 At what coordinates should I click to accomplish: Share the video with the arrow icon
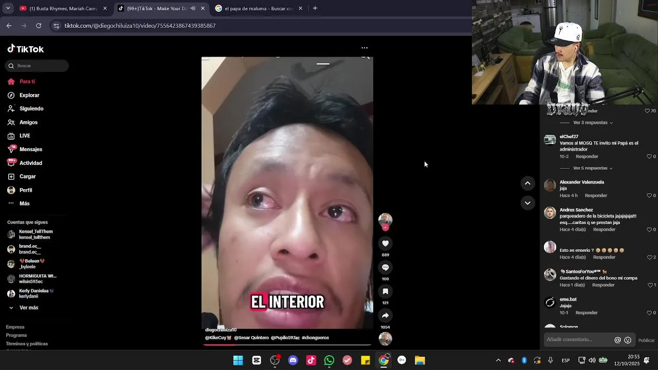coord(385,316)
